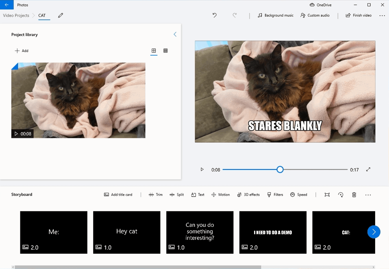Screen dimensions: 389x269
Task: Switch library to medium thumbnail view
Action: 154,51
